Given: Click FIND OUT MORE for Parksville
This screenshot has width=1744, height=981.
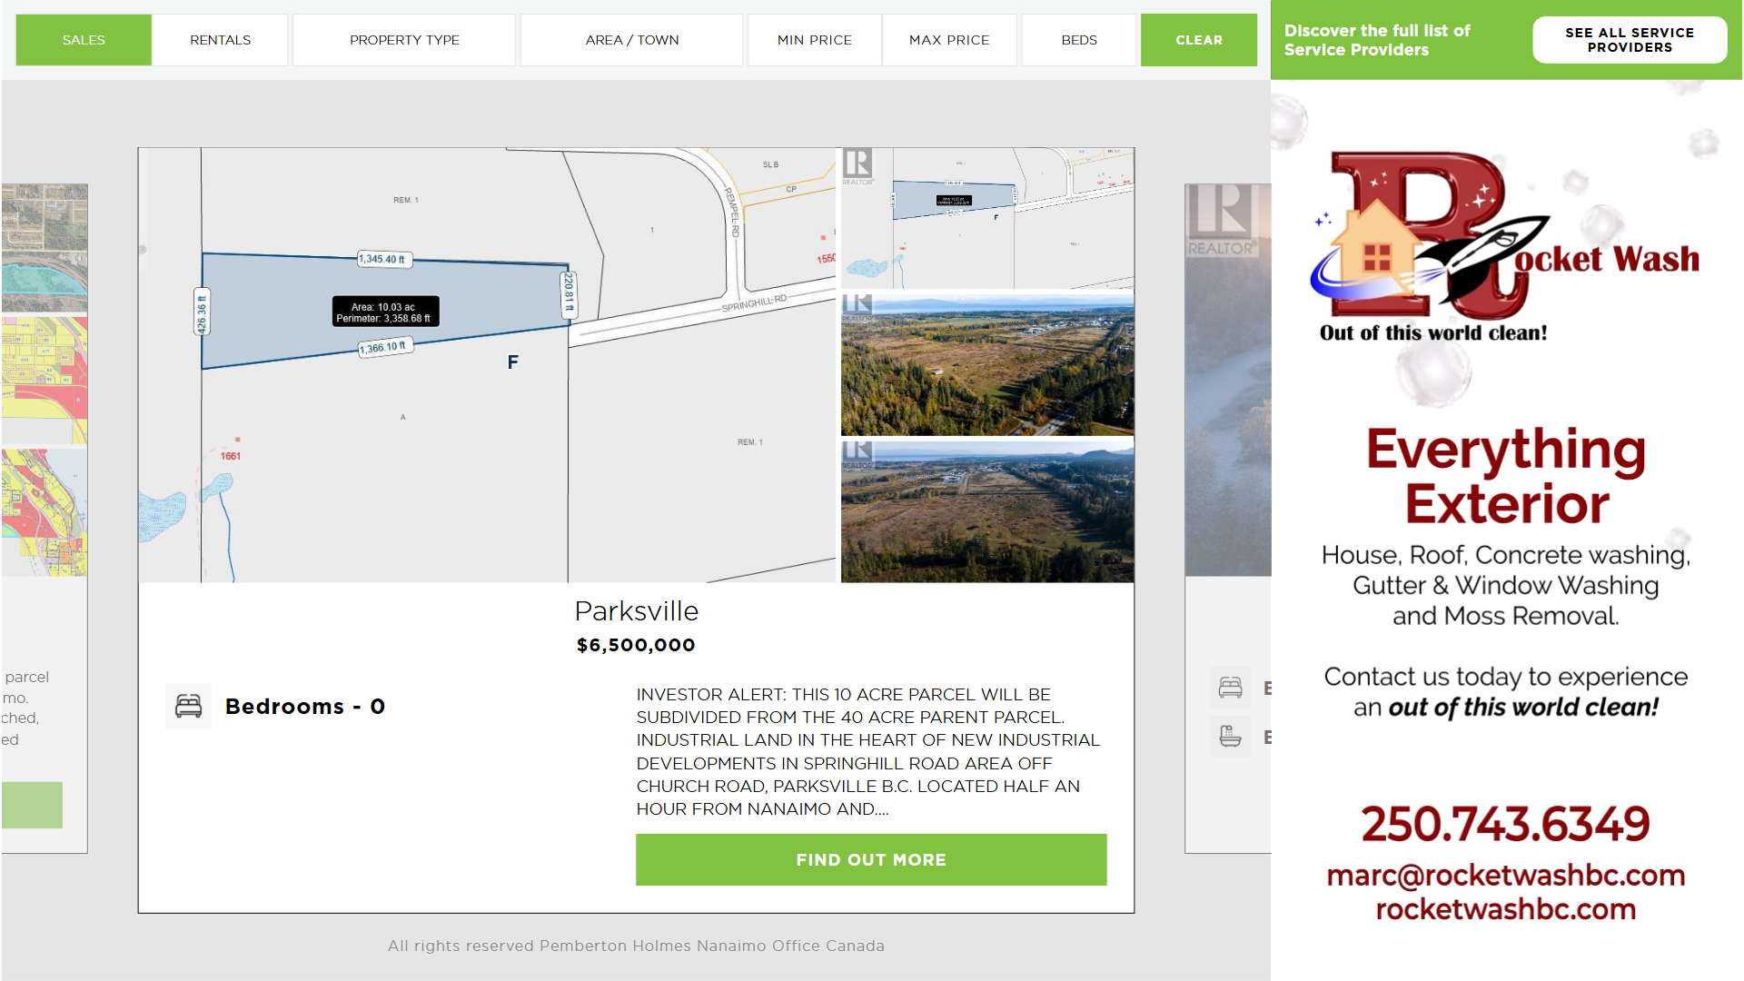Looking at the screenshot, I should [871, 859].
